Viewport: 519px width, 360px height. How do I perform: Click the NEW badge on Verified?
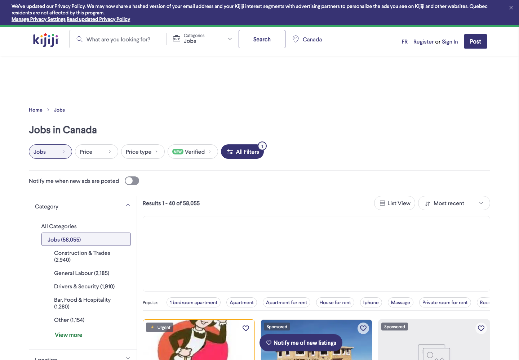pyautogui.click(x=178, y=152)
